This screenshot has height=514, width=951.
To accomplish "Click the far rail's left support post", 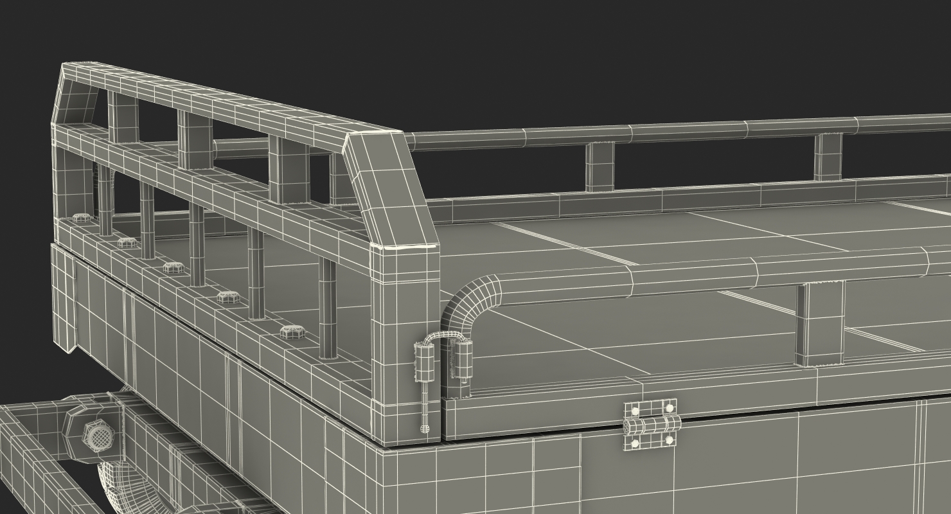I will pyautogui.click(x=600, y=167).
